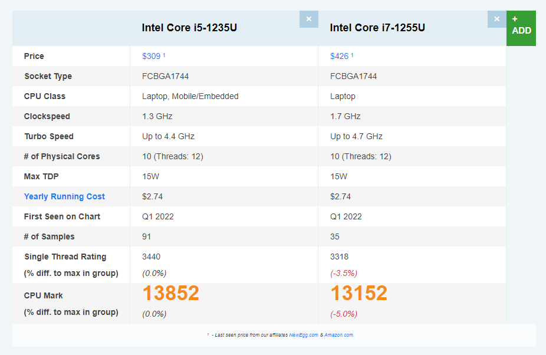The height and width of the screenshot is (355, 546).
Task: Select the 13152 CPU Mark score
Action: 358,293
